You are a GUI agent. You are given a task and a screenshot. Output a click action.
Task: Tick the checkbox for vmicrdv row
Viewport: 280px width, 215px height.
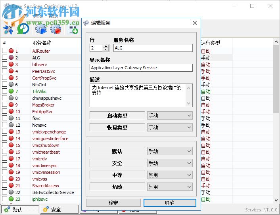coord(4,158)
